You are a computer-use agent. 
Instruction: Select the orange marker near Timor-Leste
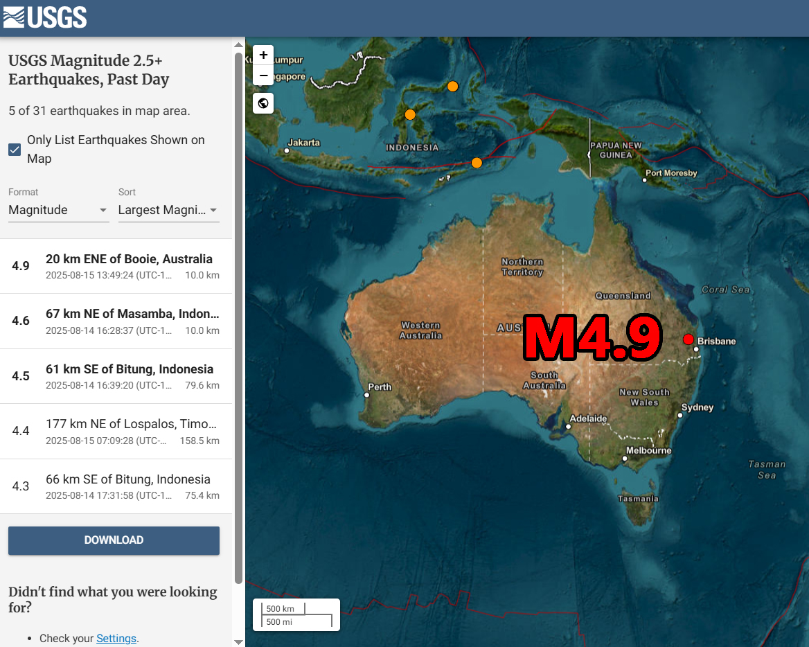click(477, 163)
